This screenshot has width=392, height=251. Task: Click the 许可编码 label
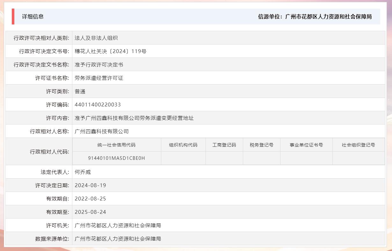coord(57,105)
